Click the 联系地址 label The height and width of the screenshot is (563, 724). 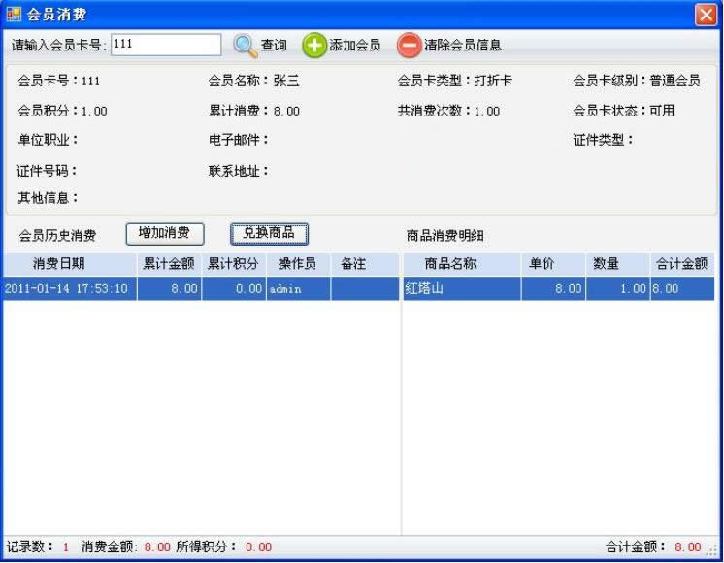pos(238,171)
